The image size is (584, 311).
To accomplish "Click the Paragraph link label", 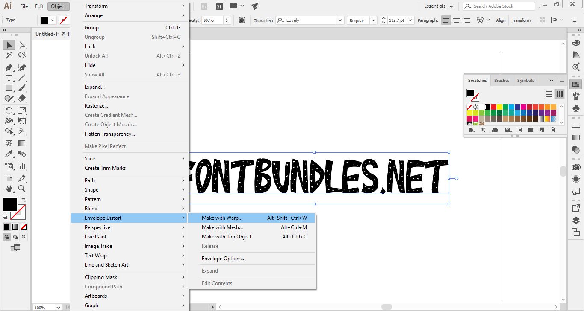I will tap(428, 20).
